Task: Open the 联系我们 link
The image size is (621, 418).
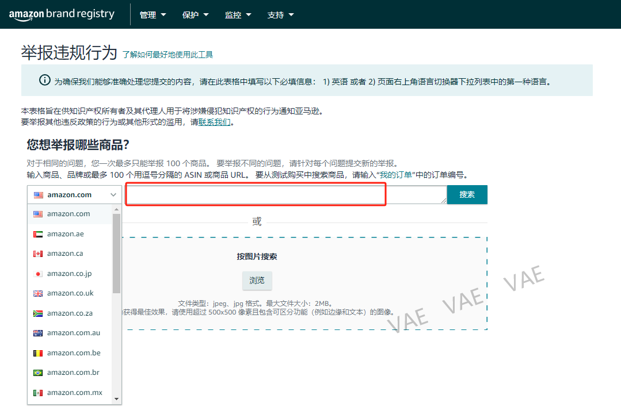Action: (214, 122)
